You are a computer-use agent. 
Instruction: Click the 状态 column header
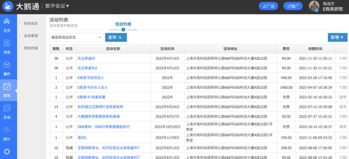click(x=69, y=49)
